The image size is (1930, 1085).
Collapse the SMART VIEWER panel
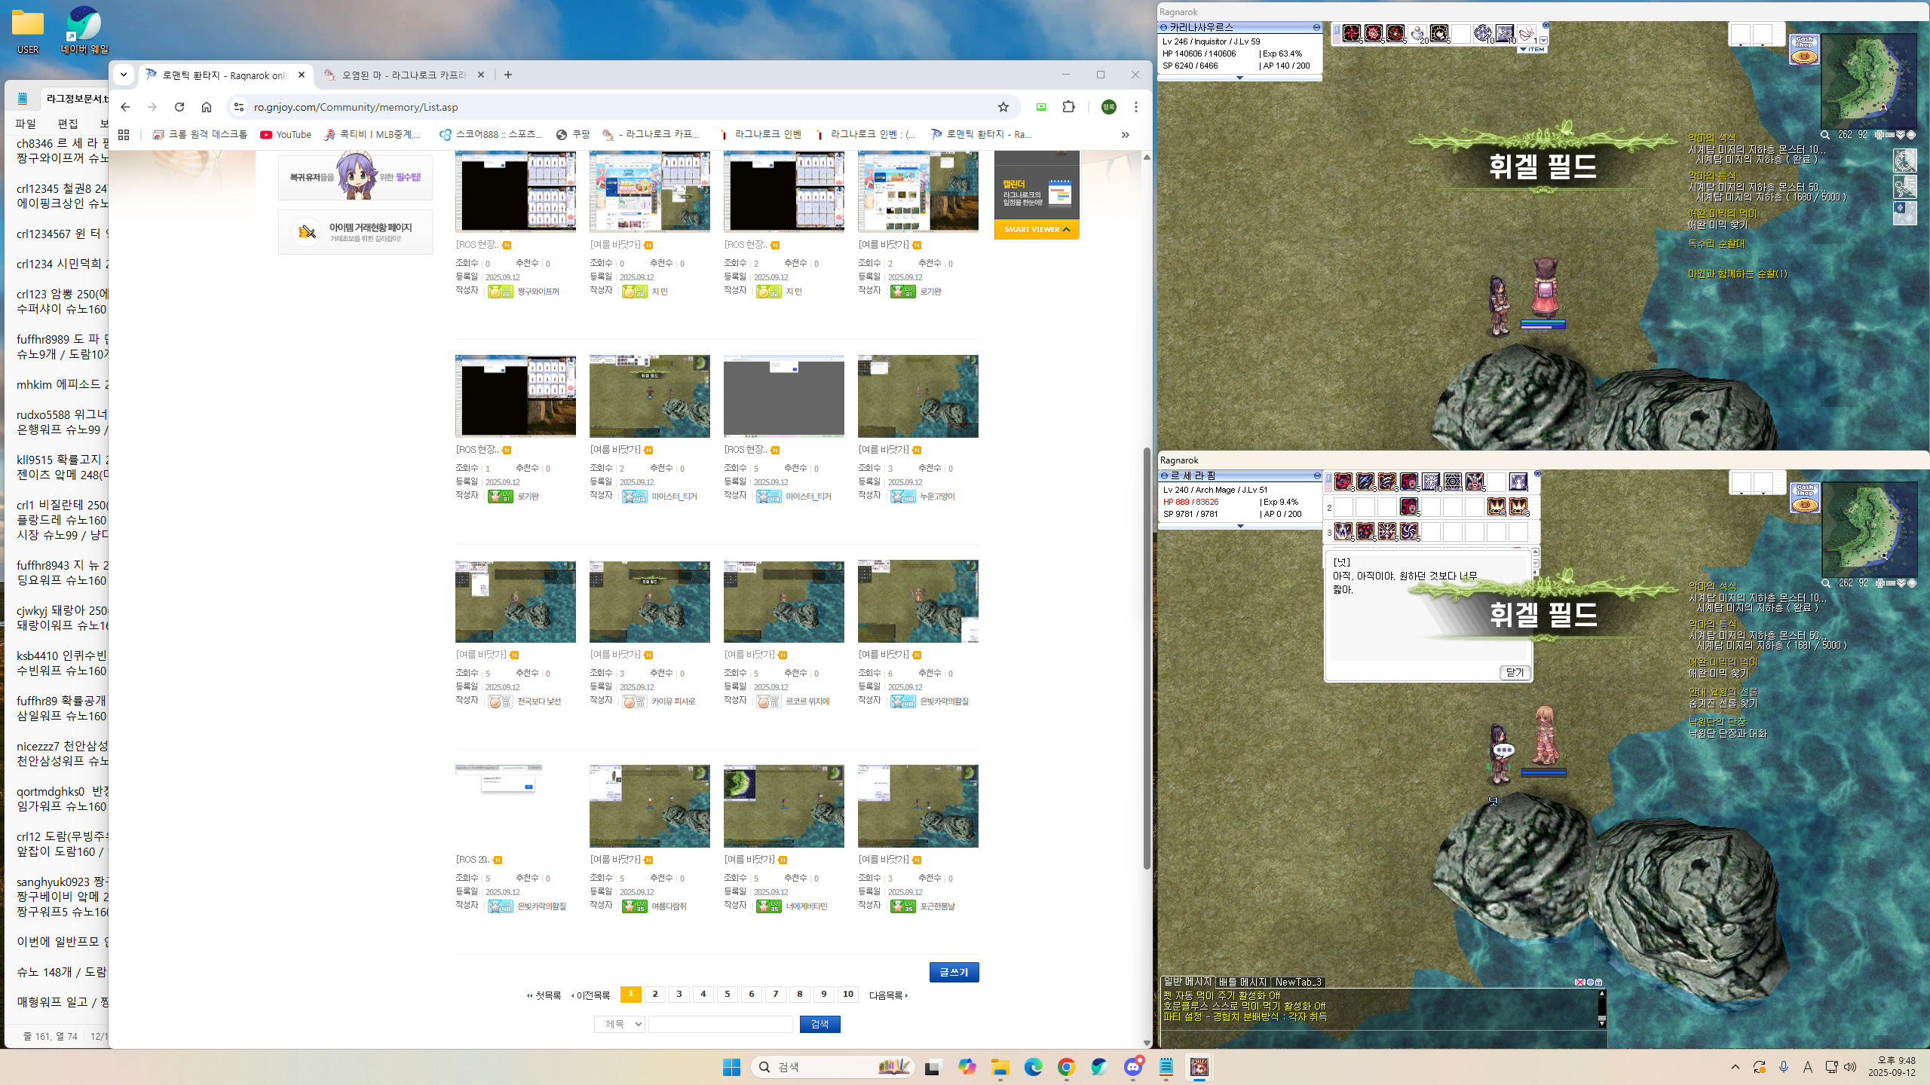pyautogui.click(x=1037, y=229)
